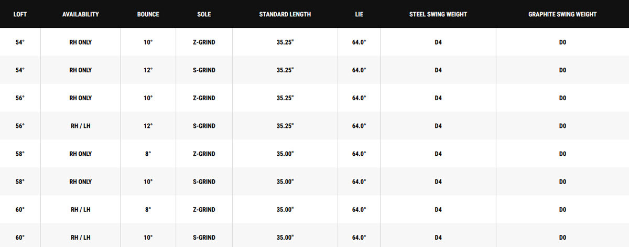This screenshot has width=629, height=247.
Task: Click 35.25" length in the 56° Z-GRIND row
Action: (x=285, y=98)
